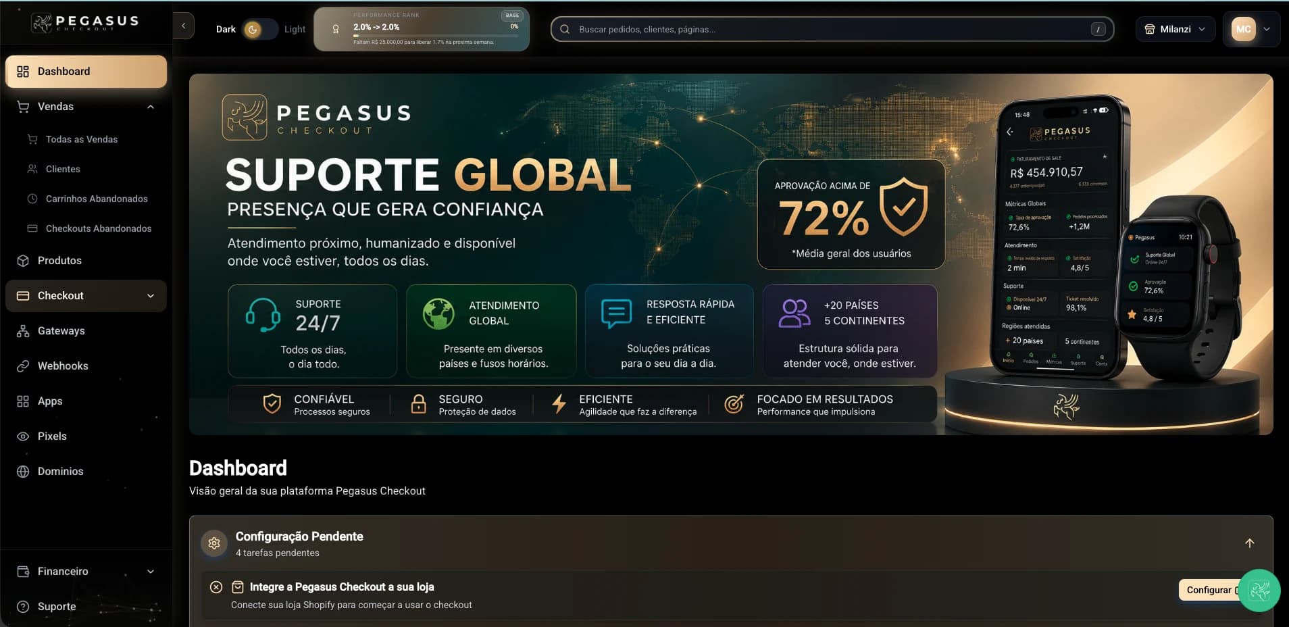Click the Checkout credit card icon
Image resolution: width=1289 pixels, height=627 pixels.
[x=23, y=296]
